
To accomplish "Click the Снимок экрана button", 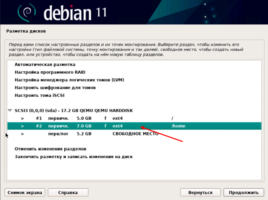I will pyautogui.click(x=25, y=192).
